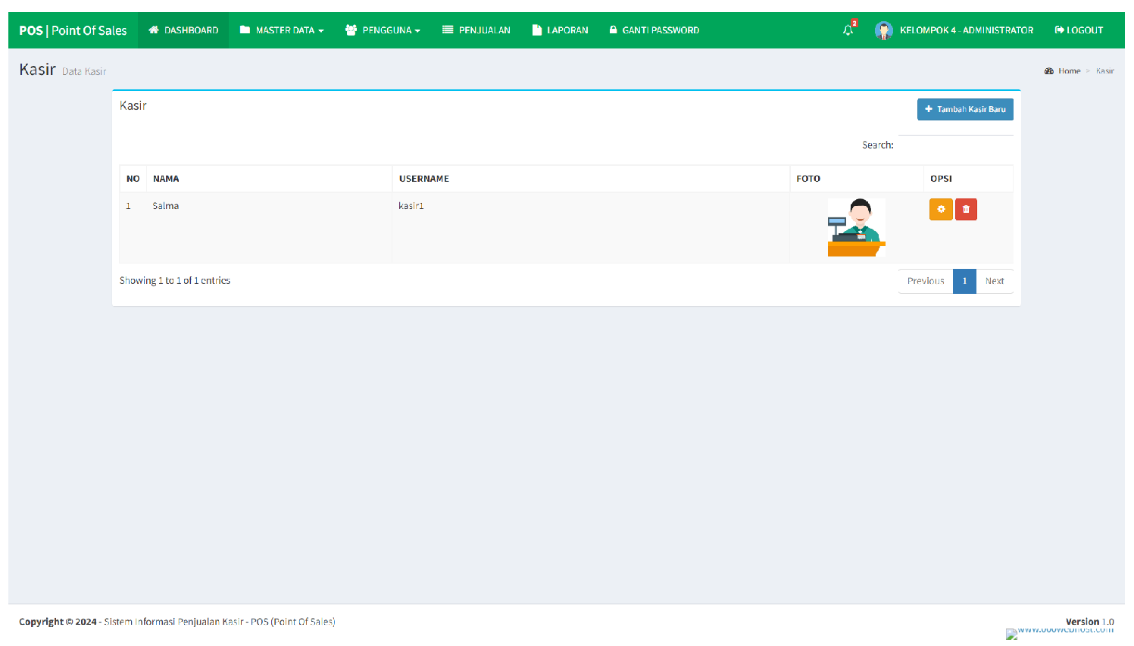Viewport: 1134px width, 646px height.
Task: Click the administrator avatar picture
Action: (x=884, y=30)
